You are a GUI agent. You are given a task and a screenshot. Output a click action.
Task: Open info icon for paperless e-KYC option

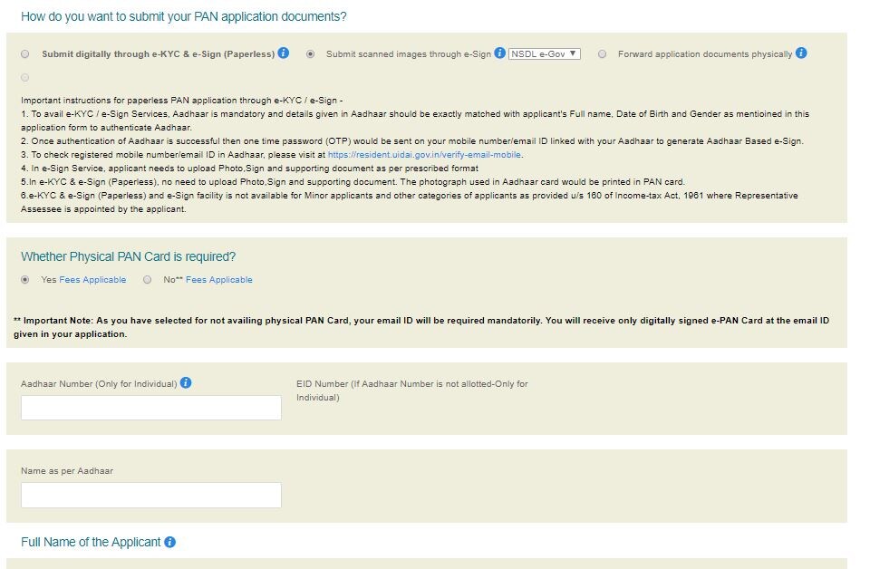[283, 53]
